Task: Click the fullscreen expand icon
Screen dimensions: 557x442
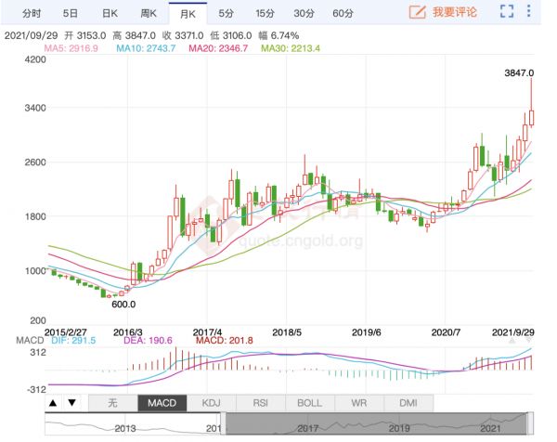Action: [x=507, y=13]
